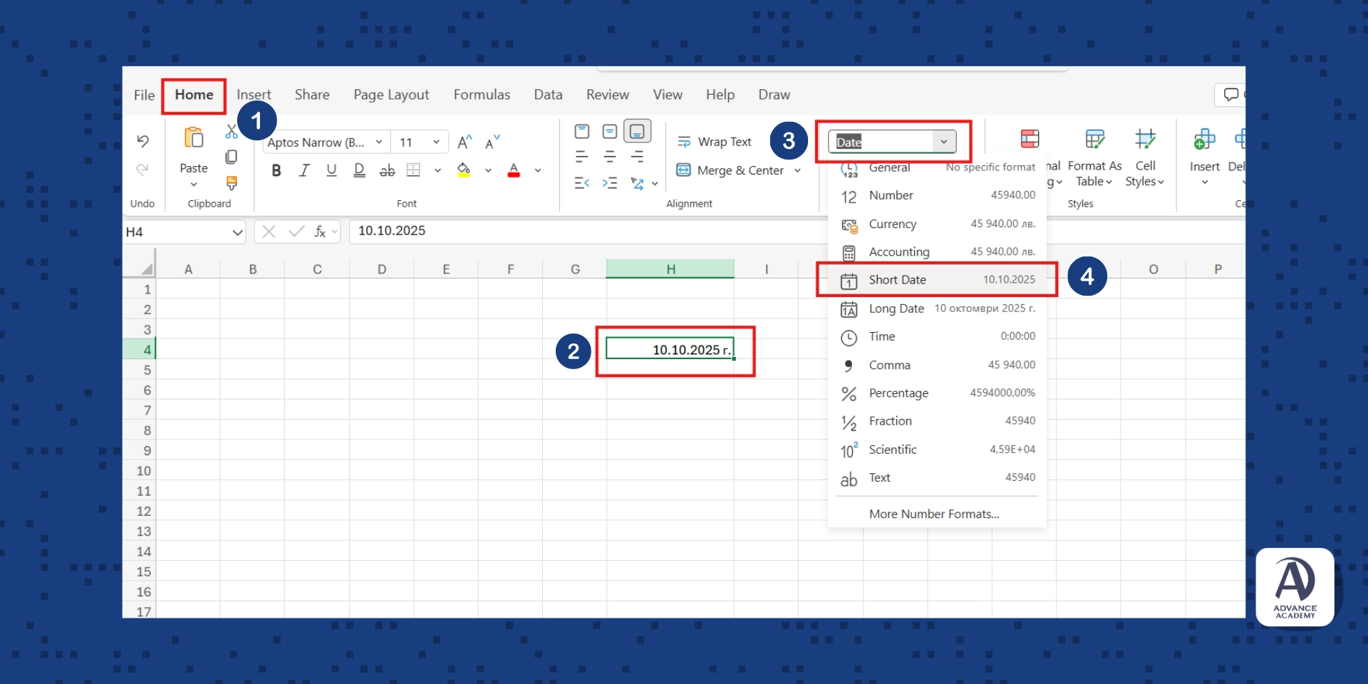Open the File tab

(144, 95)
